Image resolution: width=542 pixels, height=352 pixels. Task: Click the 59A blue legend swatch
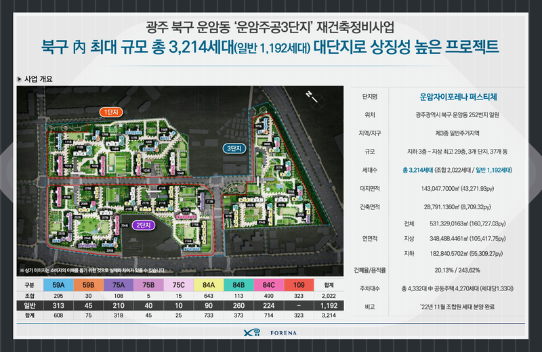point(58,285)
